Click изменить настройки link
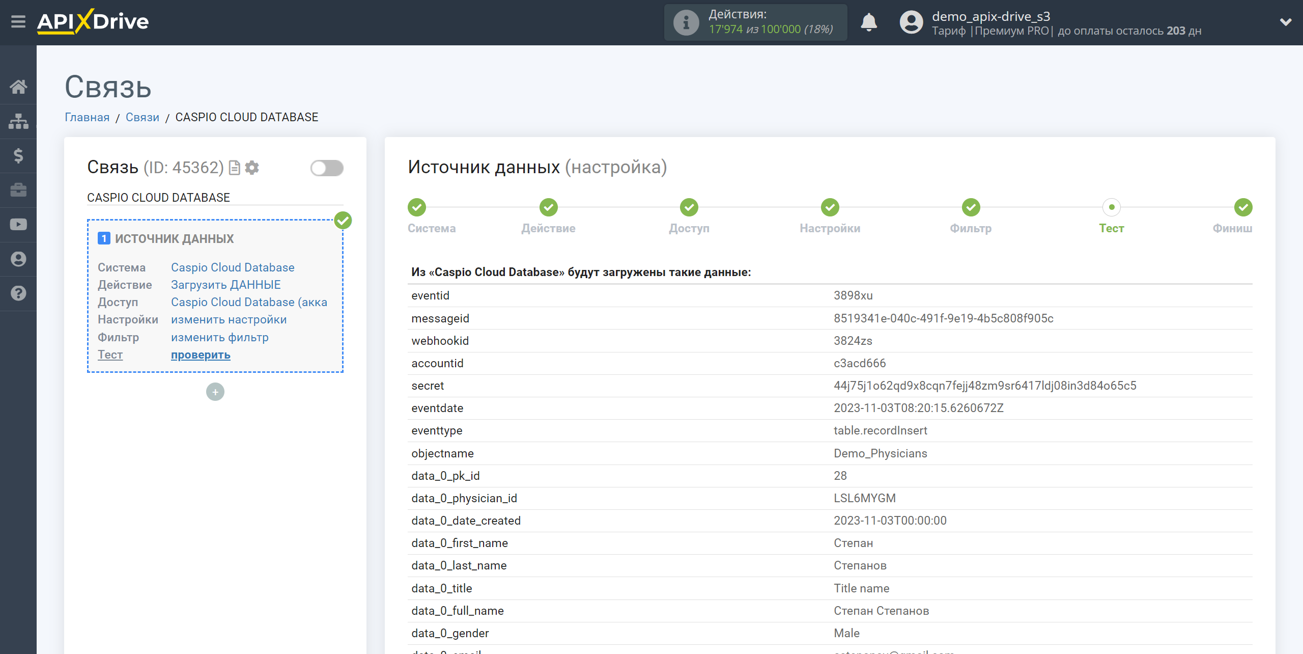The height and width of the screenshot is (654, 1303). pyautogui.click(x=229, y=319)
